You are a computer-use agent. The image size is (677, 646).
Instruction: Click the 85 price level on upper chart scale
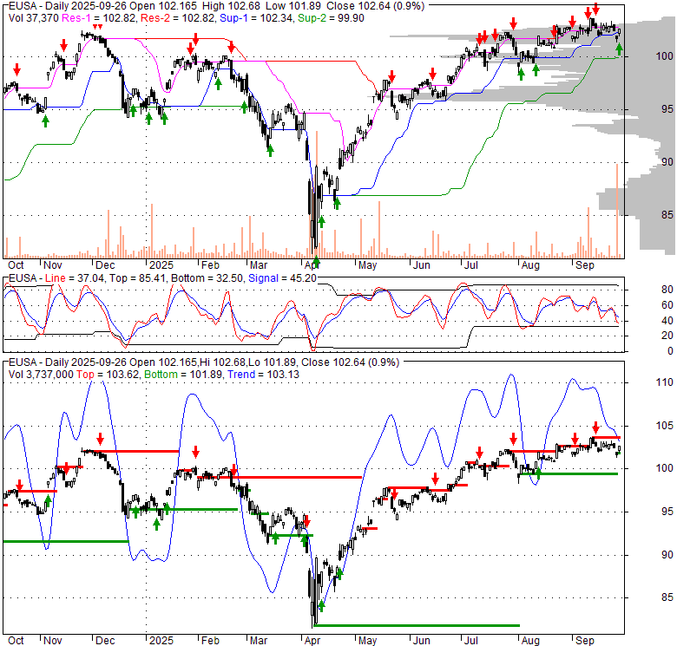pyautogui.click(x=667, y=215)
